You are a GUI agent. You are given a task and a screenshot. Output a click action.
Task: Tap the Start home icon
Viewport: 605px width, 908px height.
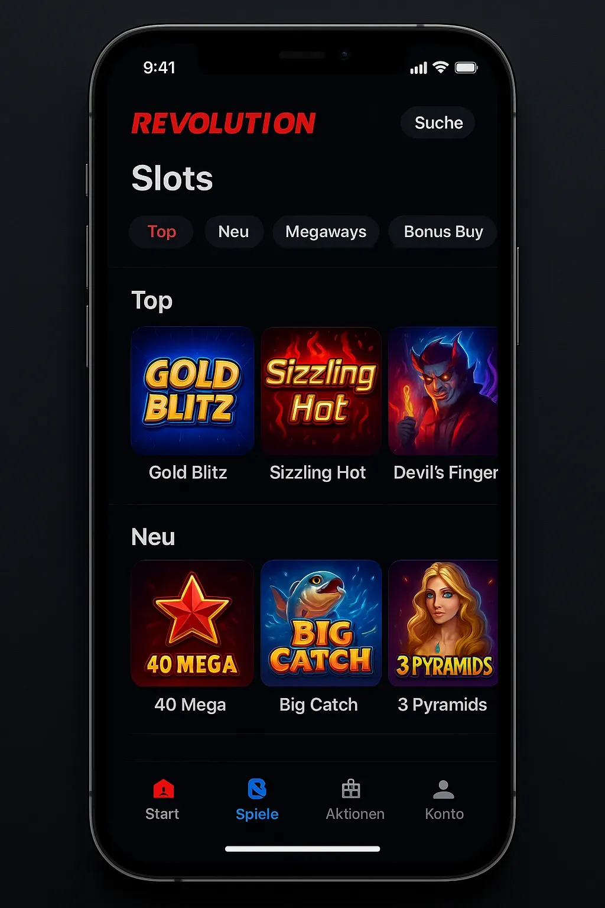[x=163, y=789]
